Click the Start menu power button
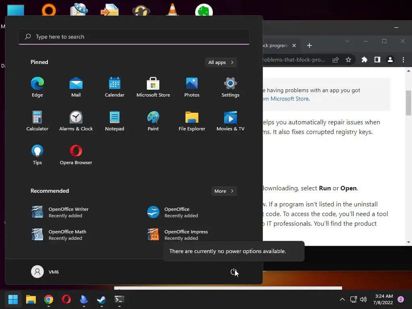This screenshot has width=412, height=309. tap(234, 272)
